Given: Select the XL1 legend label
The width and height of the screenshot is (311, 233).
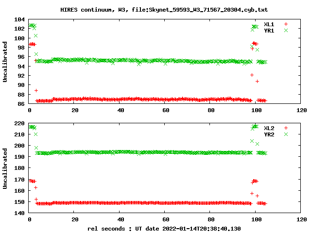Looking at the screenshot, I should (269, 24).
